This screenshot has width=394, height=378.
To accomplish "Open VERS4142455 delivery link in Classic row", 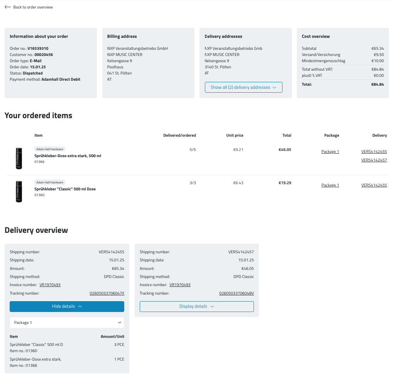I will [x=374, y=185].
